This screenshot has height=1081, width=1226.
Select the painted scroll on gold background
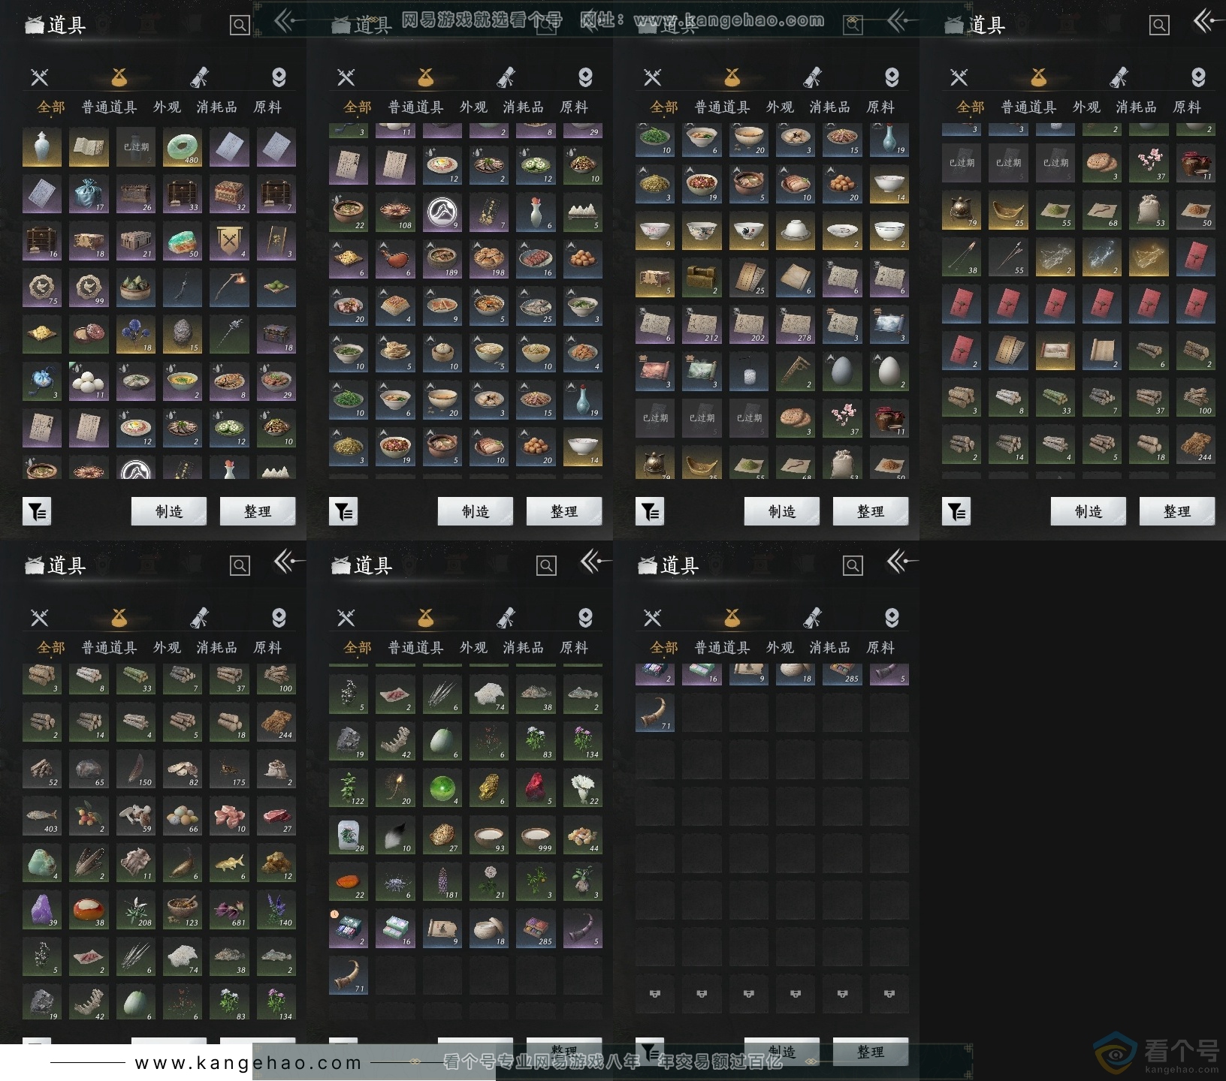pyautogui.click(x=1055, y=350)
